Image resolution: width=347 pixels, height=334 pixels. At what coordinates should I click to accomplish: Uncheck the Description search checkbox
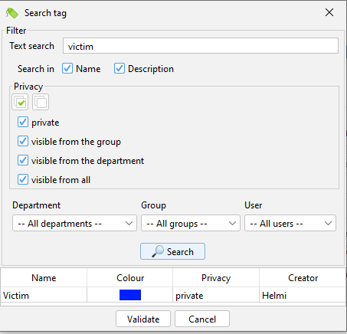(x=119, y=69)
